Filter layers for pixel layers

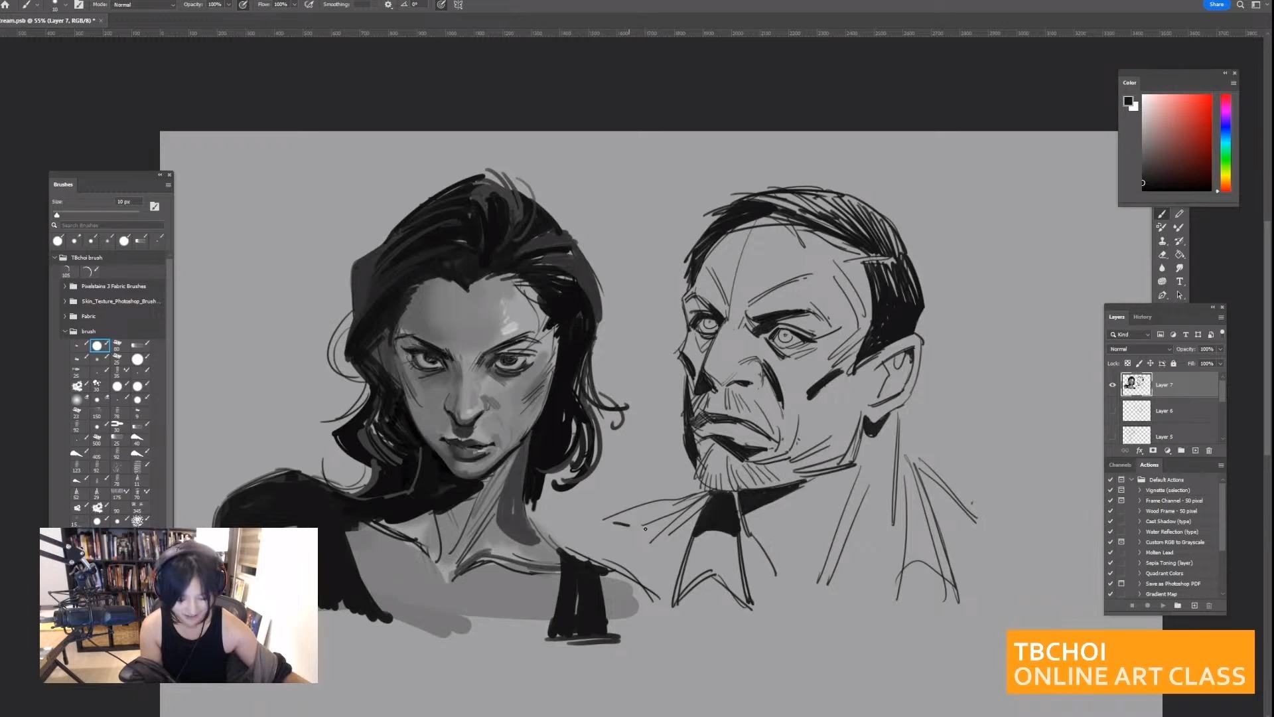(x=1161, y=335)
